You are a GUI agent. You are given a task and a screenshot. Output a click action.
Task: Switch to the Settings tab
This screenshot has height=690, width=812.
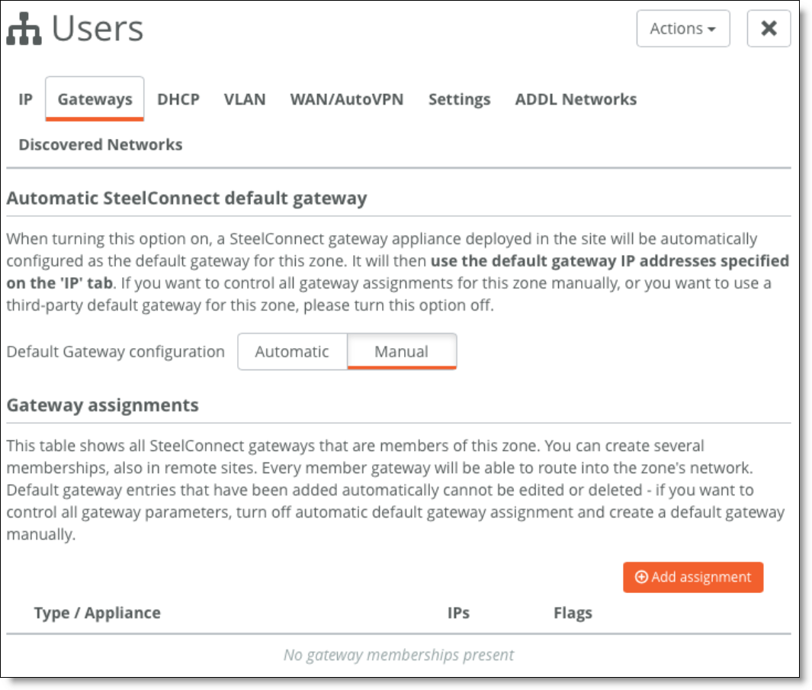pyautogui.click(x=459, y=99)
